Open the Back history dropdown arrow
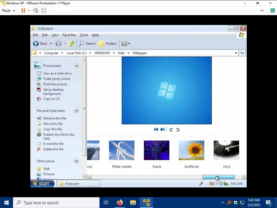 click(x=51, y=44)
